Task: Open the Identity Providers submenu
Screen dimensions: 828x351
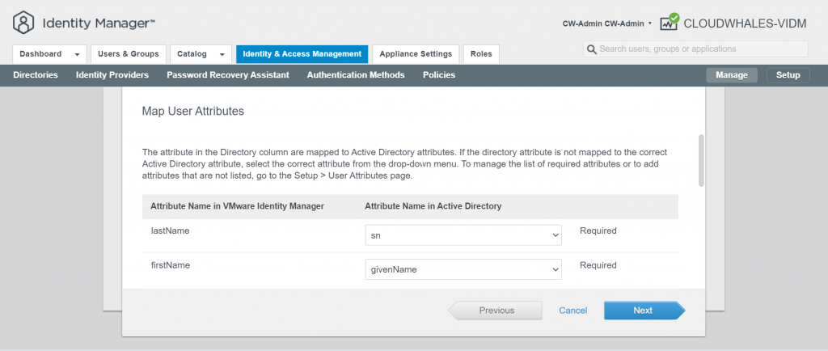Action: pos(112,75)
